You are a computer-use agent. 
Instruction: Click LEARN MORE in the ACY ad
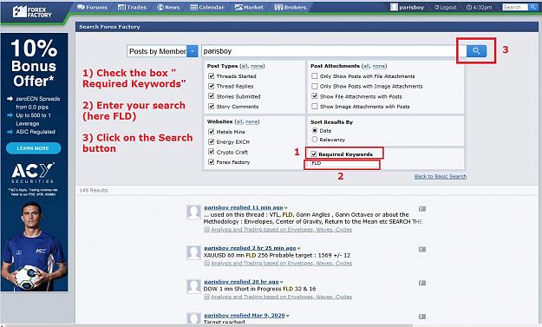(x=33, y=148)
